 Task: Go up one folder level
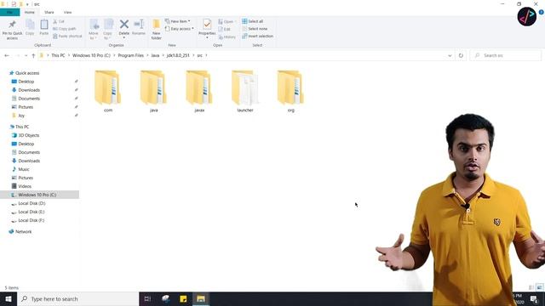tap(33, 55)
